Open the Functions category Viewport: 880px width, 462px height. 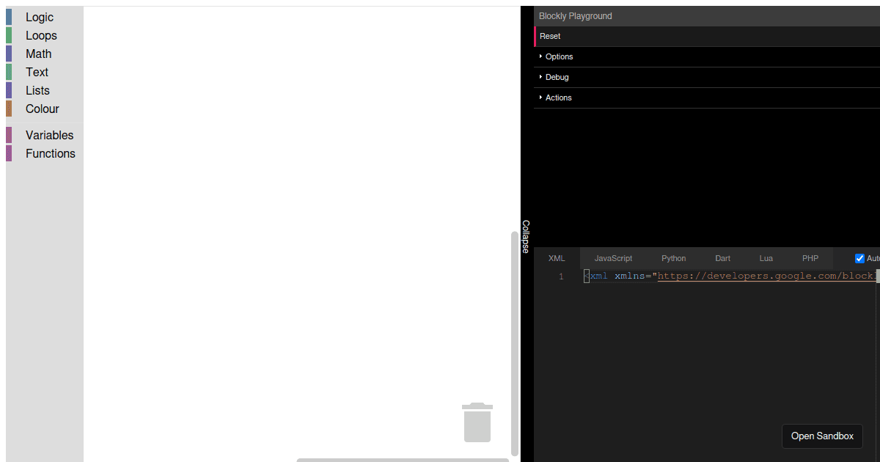(x=50, y=153)
